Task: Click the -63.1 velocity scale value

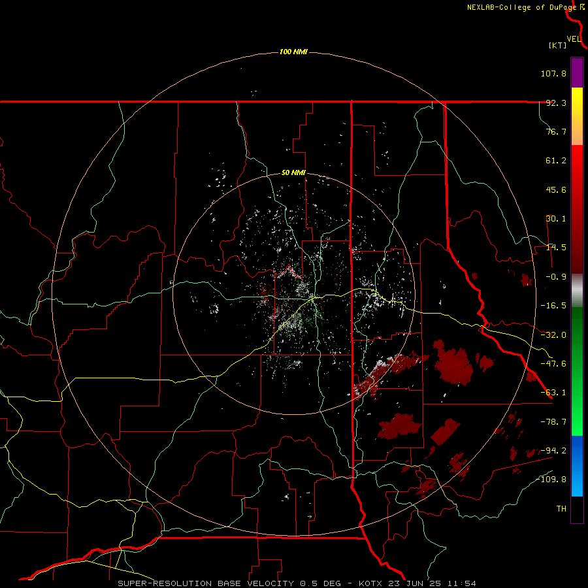Action: point(553,393)
